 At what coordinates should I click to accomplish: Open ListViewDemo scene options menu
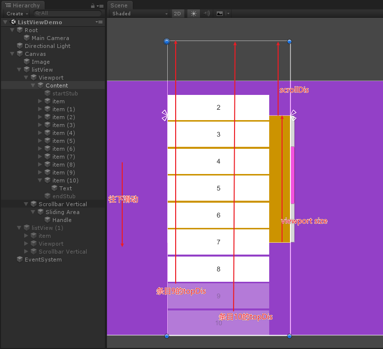(99, 22)
